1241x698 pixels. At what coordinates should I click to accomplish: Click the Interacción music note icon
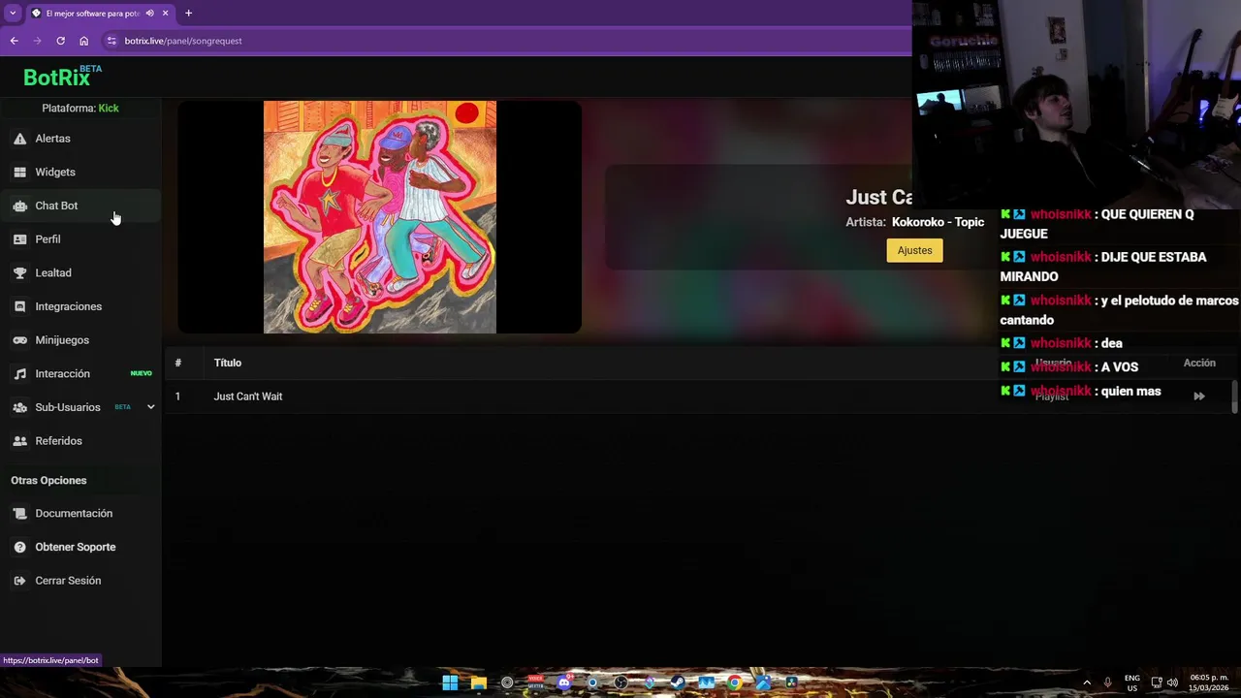(19, 374)
